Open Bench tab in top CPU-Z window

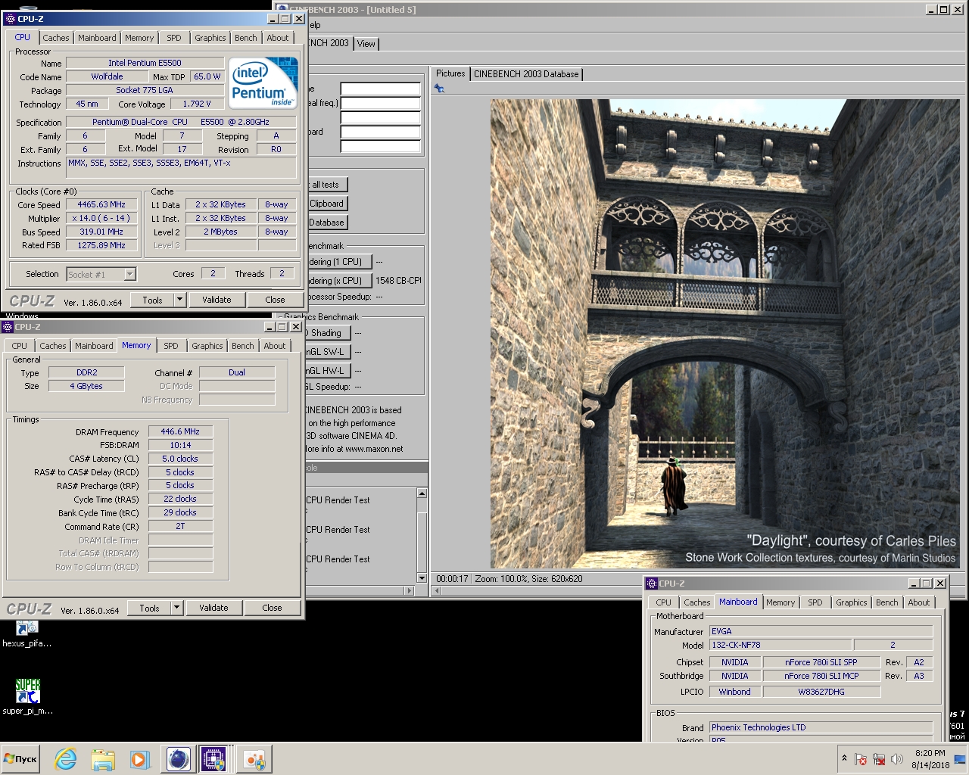tap(245, 38)
